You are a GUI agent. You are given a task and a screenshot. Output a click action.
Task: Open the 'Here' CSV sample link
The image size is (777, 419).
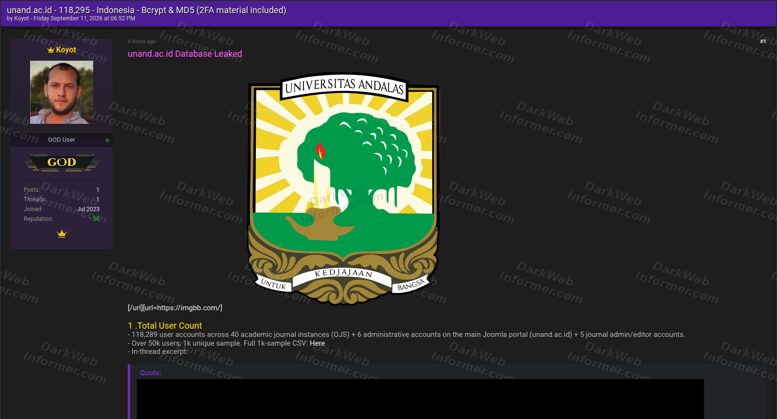pos(317,343)
